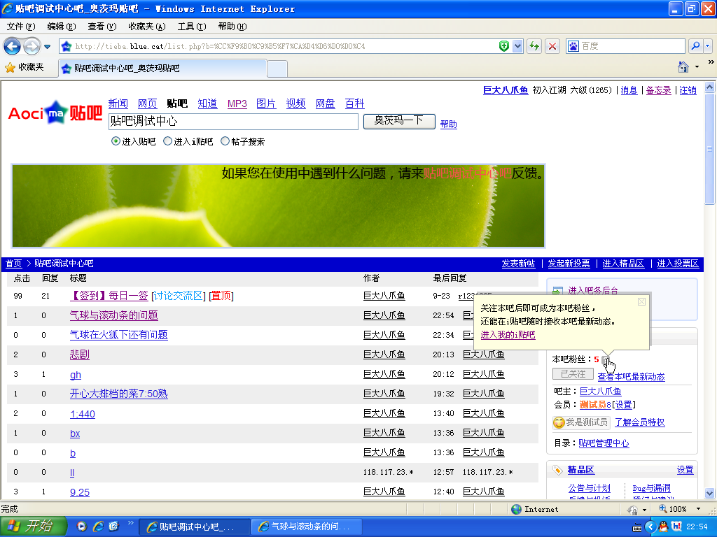Image resolution: width=717 pixels, height=537 pixels.
Task: Open the 查看(V) menu
Action: (102, 27)
